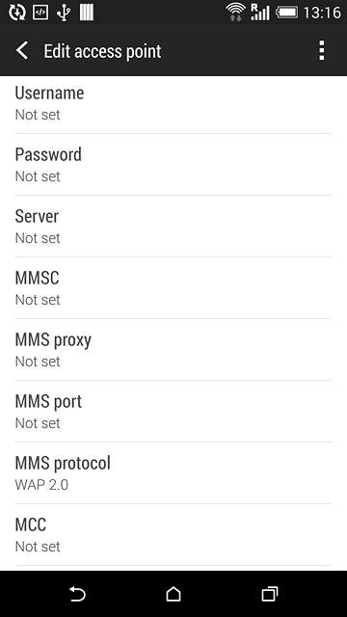Tap the Wi-Fi signal icon
Image resolution: width=347 pixels, height=617 pixels.
235,13
